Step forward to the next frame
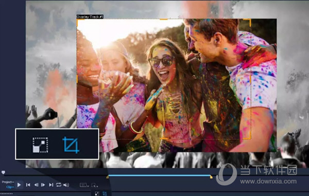The width and height of the screenshot is (309, 196). [x=43, y=185]
